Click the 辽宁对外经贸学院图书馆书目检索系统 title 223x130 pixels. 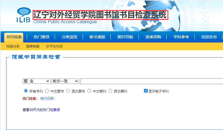click(x=100, y=15)
